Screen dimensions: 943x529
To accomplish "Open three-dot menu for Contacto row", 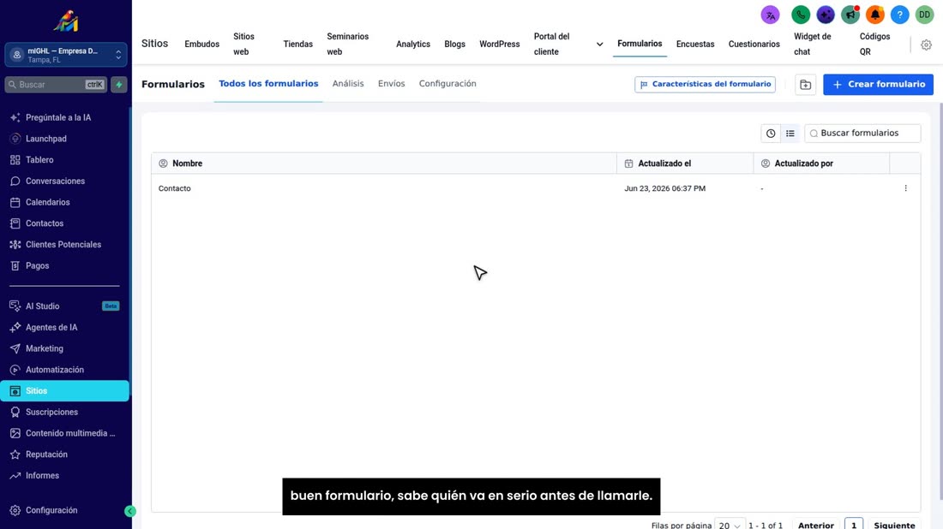I will click(x=906, y=188).
